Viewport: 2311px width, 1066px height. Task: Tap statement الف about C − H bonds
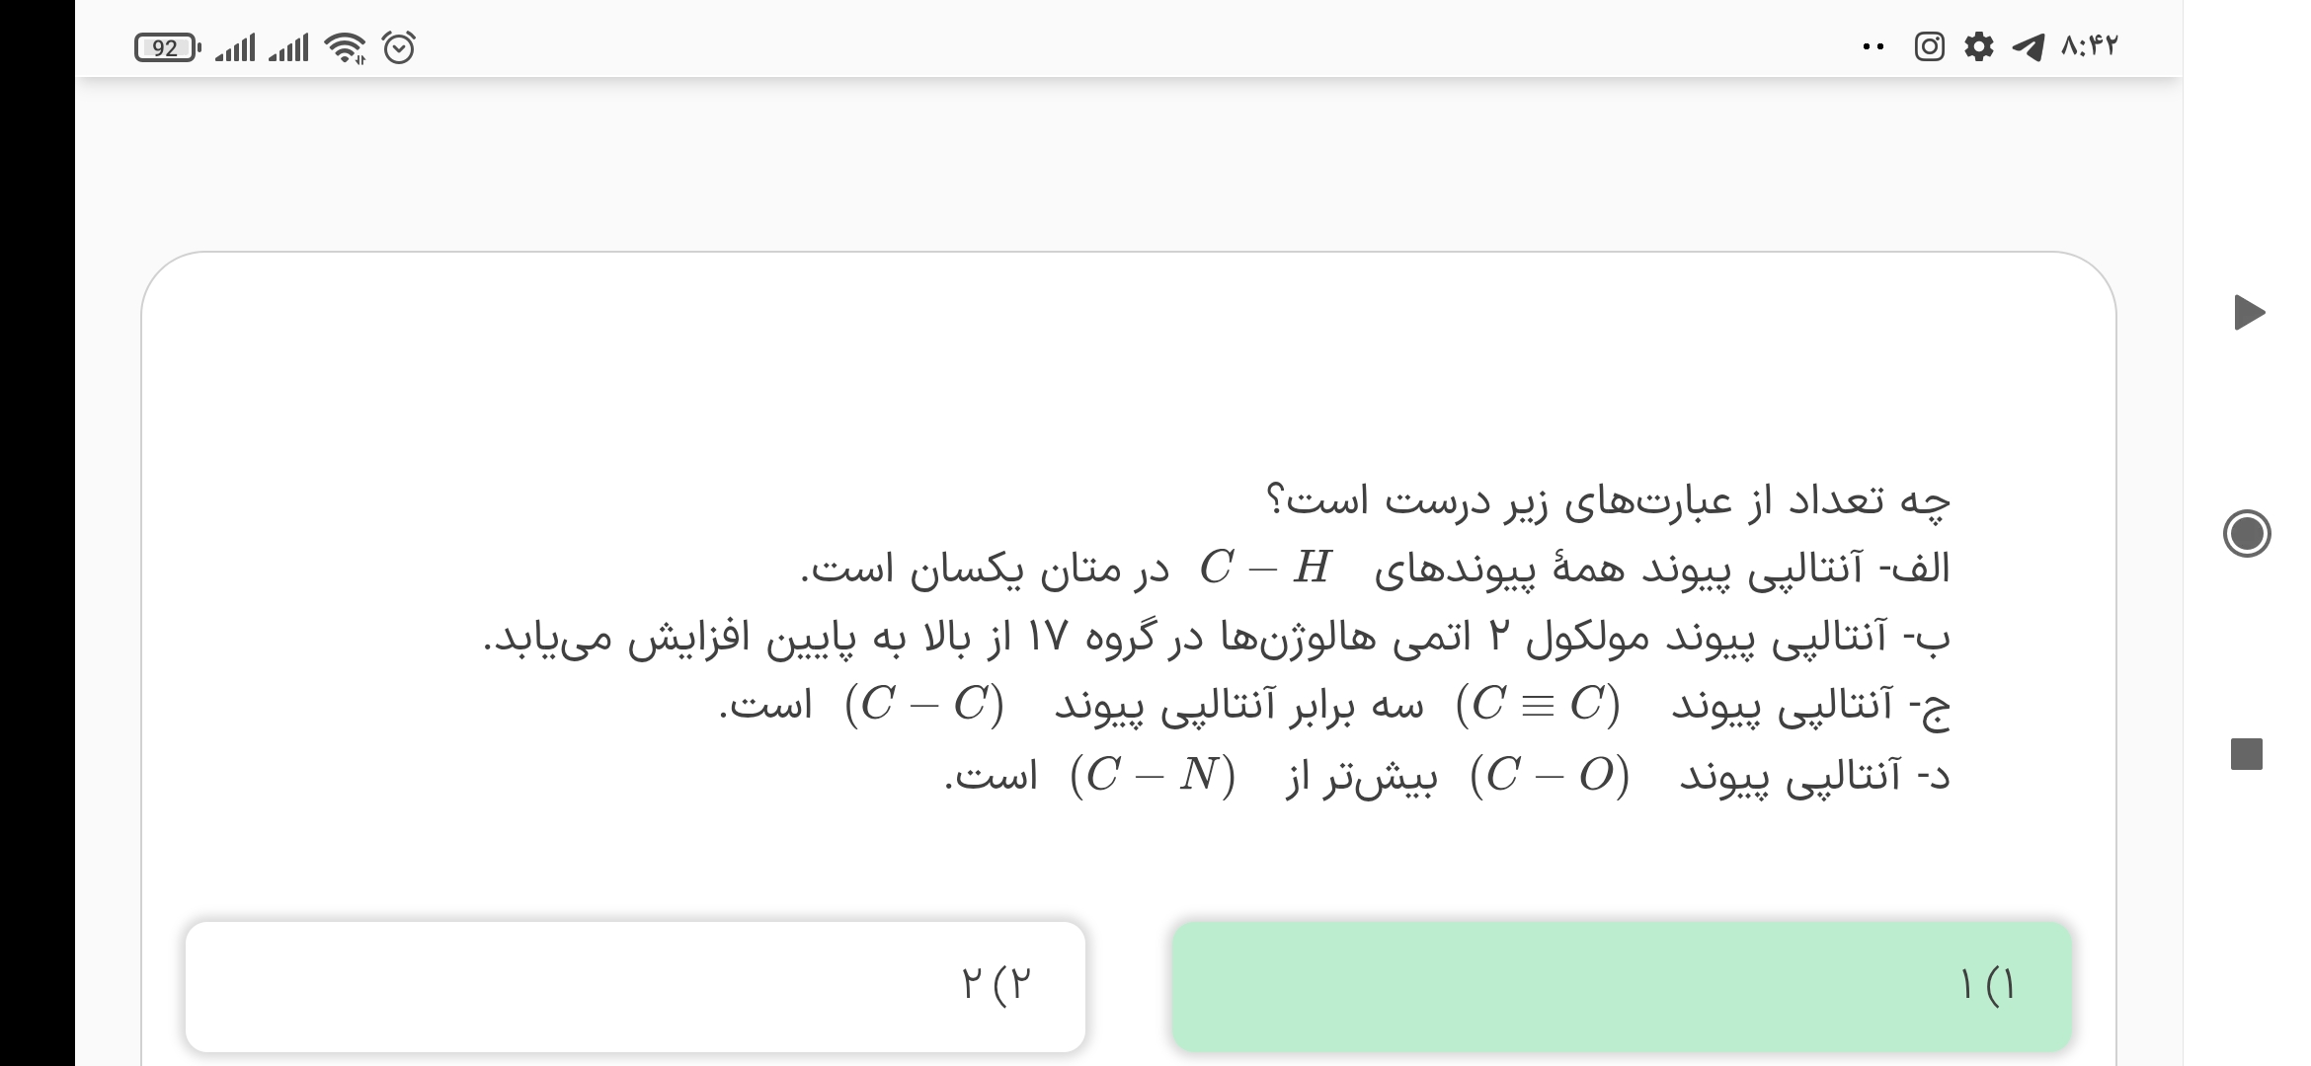click(x=1375, y=569)
